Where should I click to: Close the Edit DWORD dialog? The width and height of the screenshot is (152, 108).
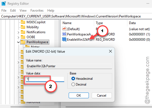110,51
